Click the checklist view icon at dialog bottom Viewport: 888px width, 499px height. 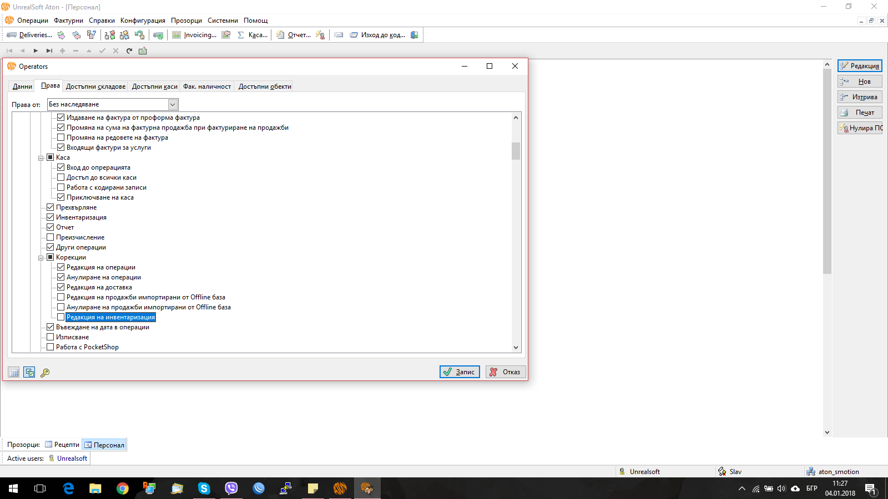tap(29, 373)
